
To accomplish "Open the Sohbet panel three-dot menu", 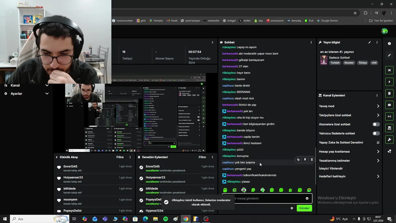I will coord(311,42).
